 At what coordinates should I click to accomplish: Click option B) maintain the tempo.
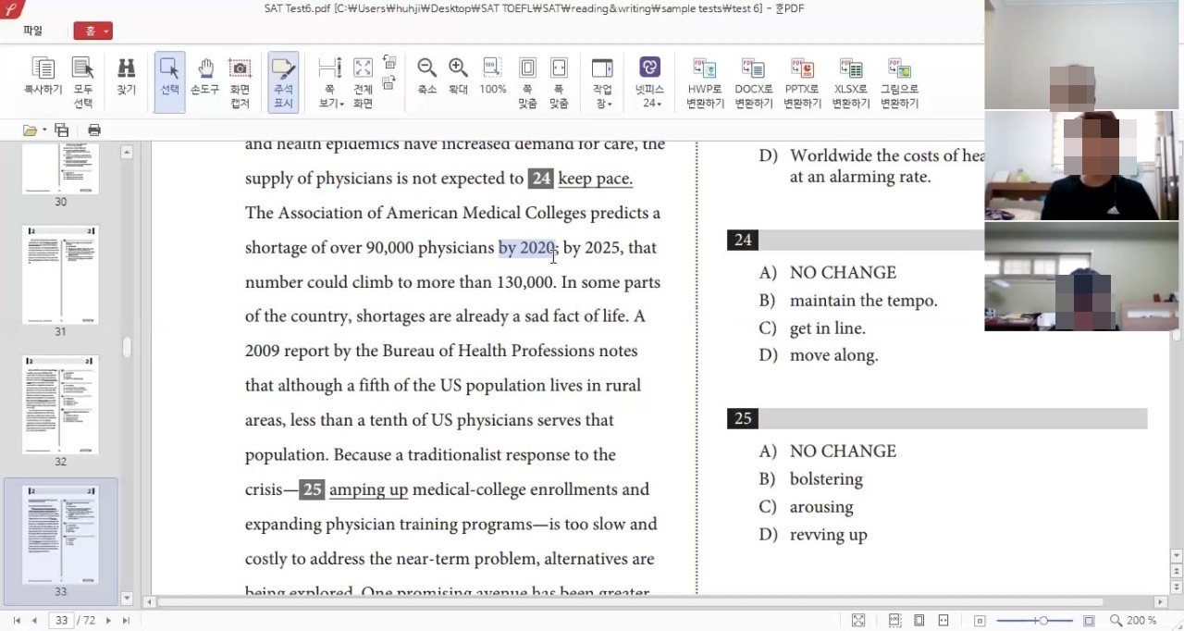click(848, 301)
